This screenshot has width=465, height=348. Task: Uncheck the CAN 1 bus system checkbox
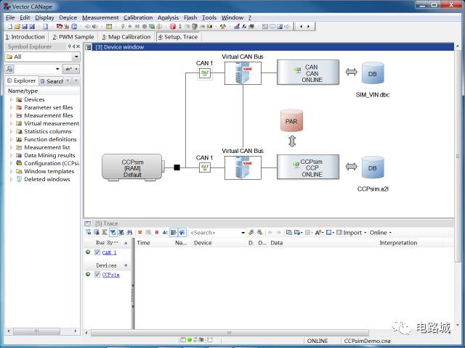click(x=97, y=252)
